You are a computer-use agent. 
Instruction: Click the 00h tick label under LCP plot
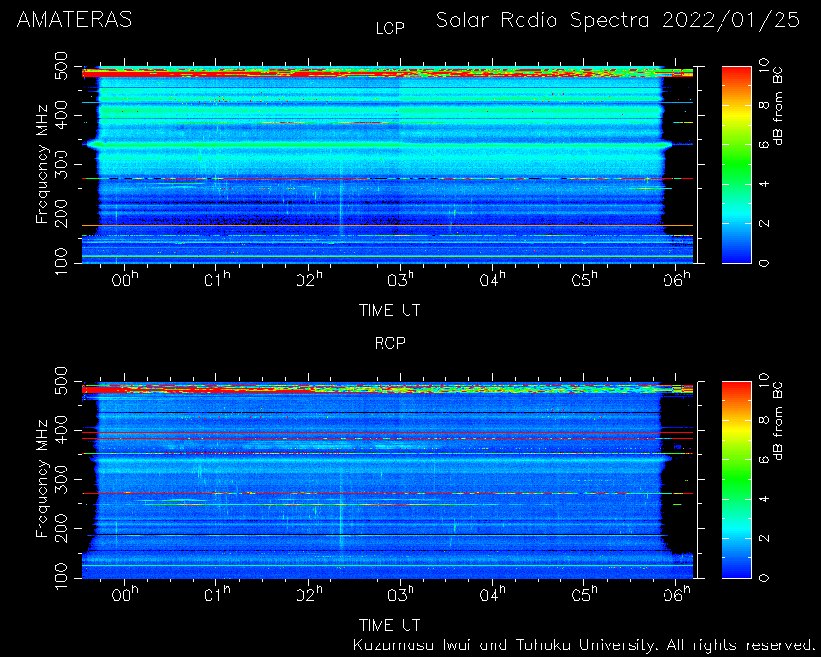(125, 278)
